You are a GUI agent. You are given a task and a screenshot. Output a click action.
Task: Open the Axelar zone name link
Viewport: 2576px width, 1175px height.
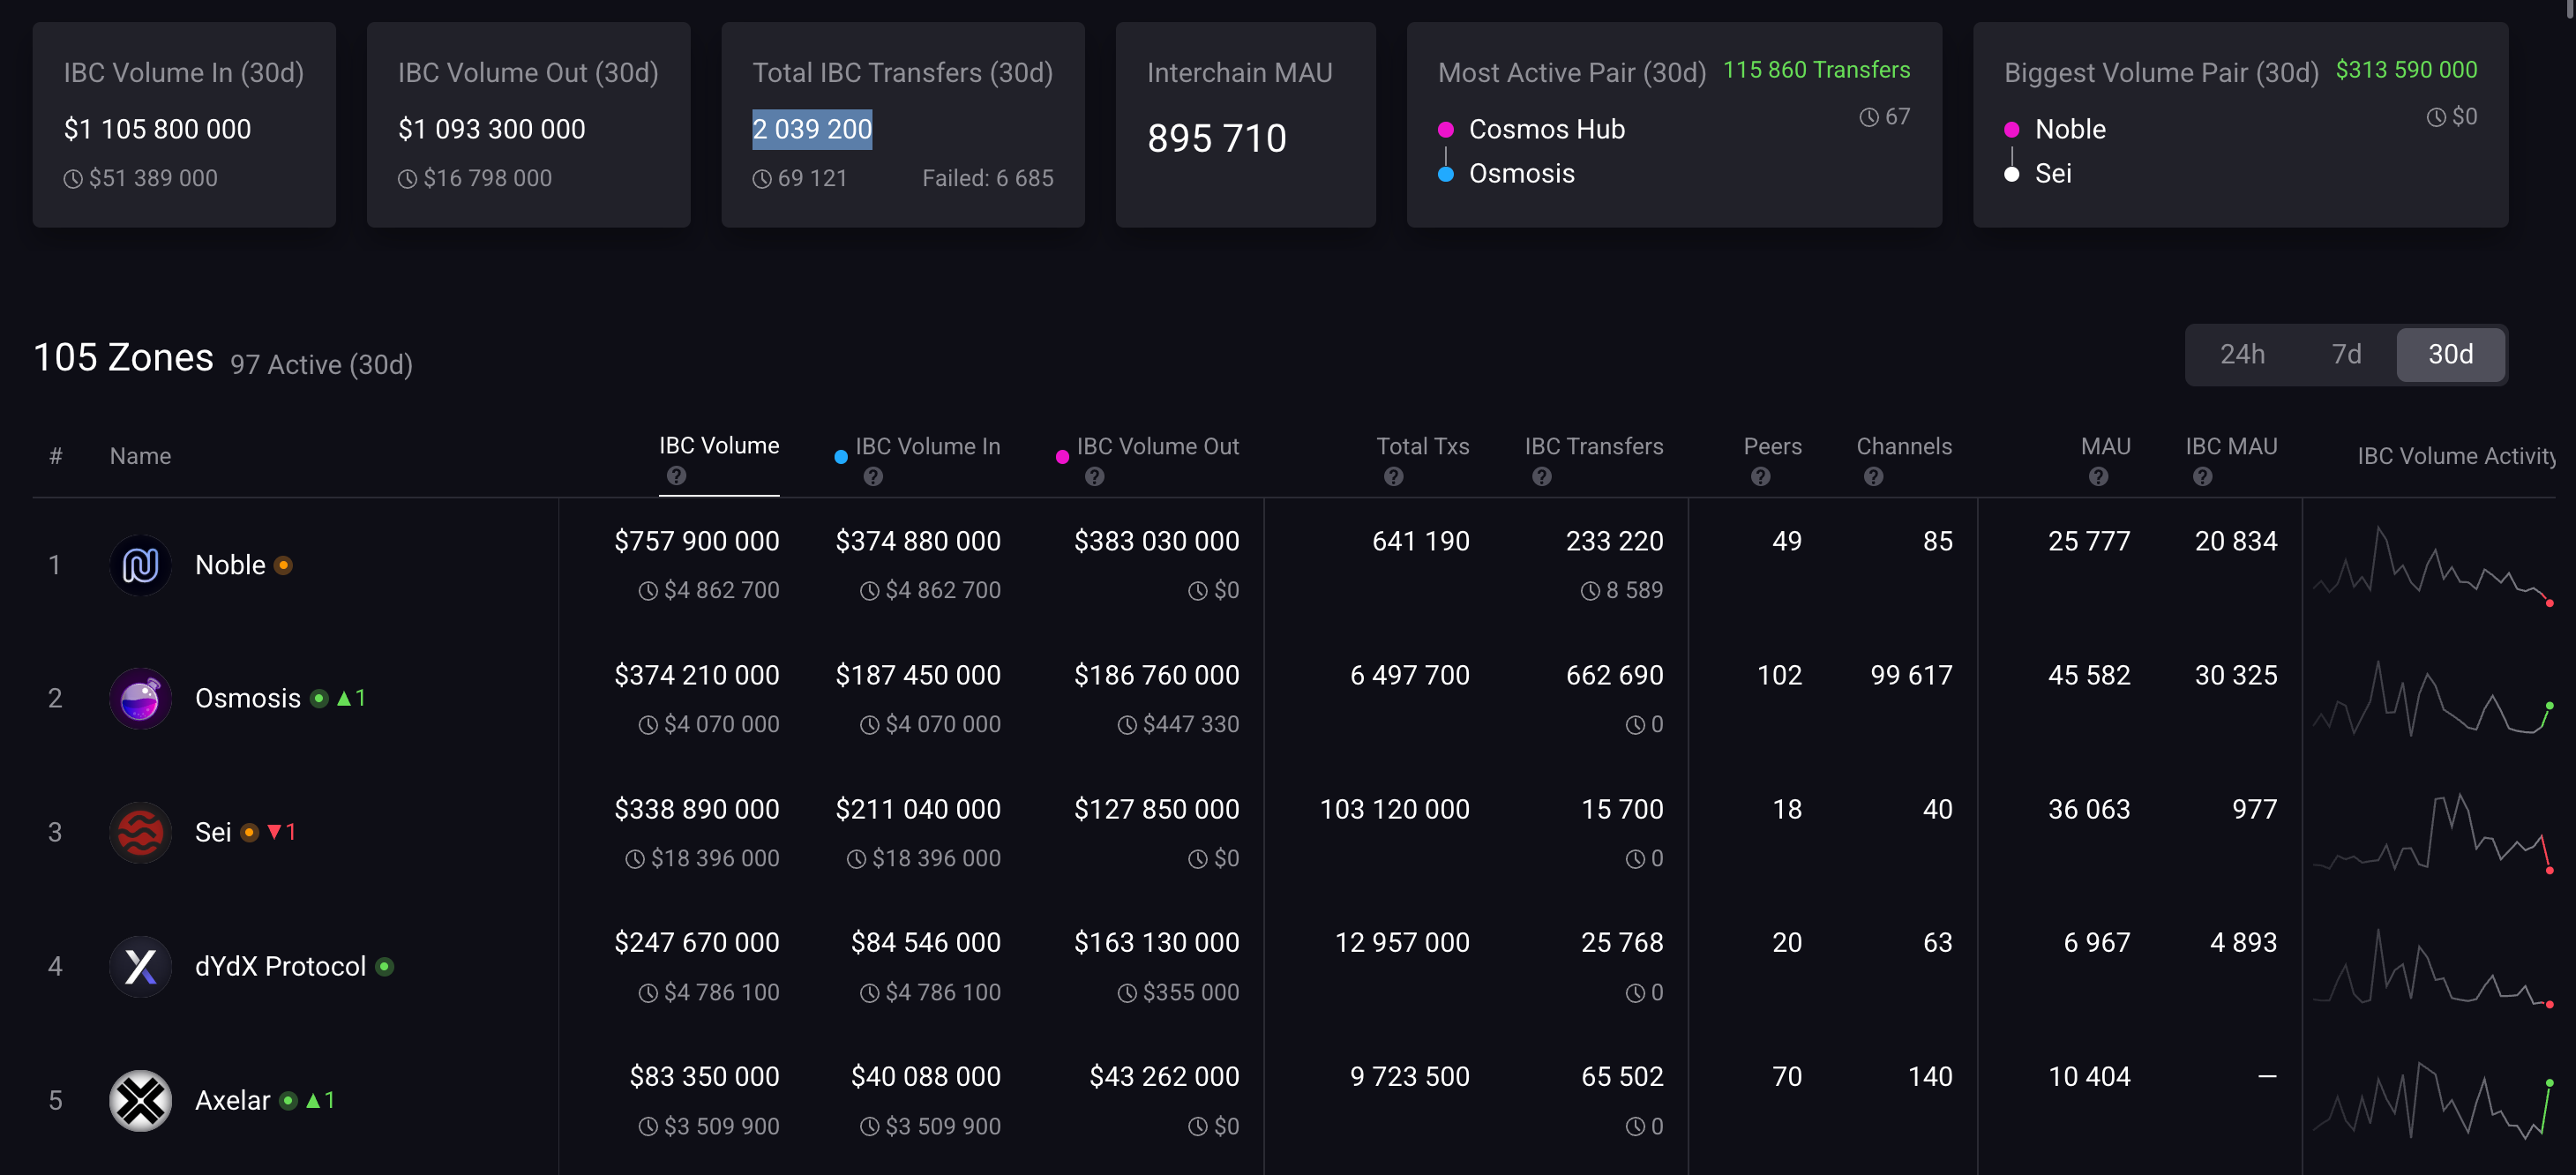232,1100
